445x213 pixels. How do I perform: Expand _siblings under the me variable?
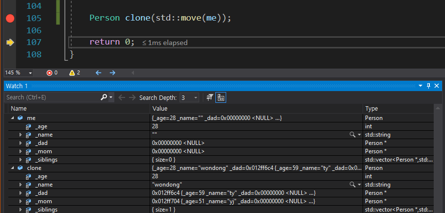coord(21,160)
